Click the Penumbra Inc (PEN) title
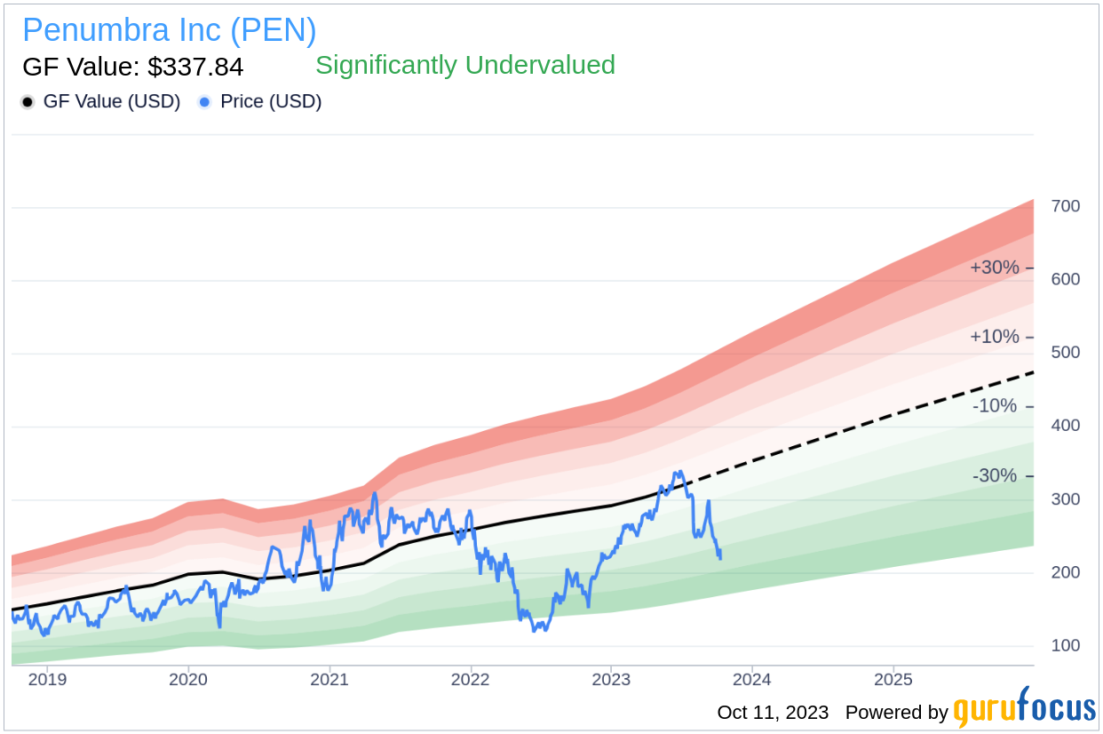 169,30
